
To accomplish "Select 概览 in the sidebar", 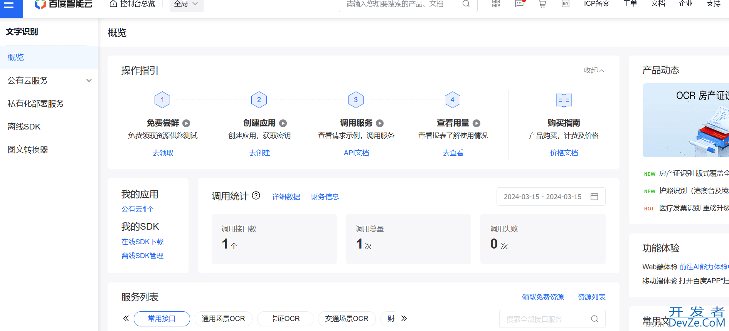I will coord(49,57).
